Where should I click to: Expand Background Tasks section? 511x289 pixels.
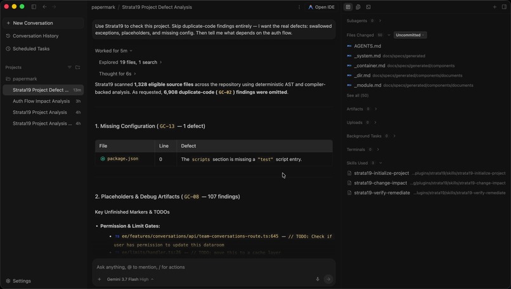[x=371, y=136]
